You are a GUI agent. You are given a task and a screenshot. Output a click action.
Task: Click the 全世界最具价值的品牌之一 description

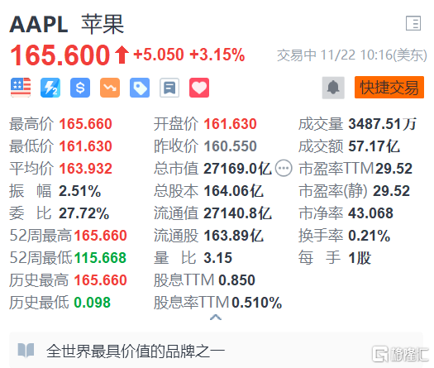click(136, 351)
